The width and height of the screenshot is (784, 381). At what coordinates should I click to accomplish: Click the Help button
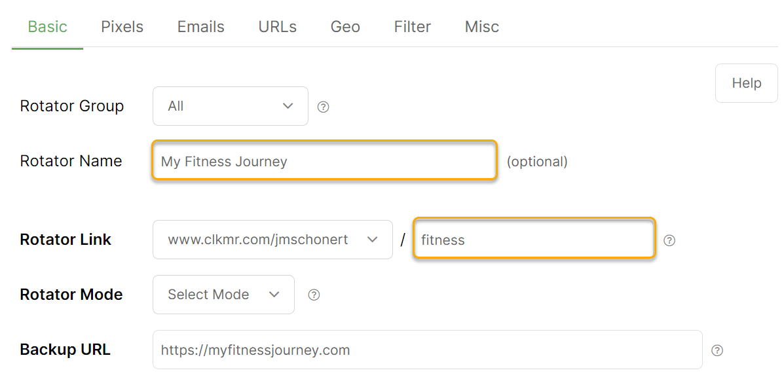(x=747, y=83)
